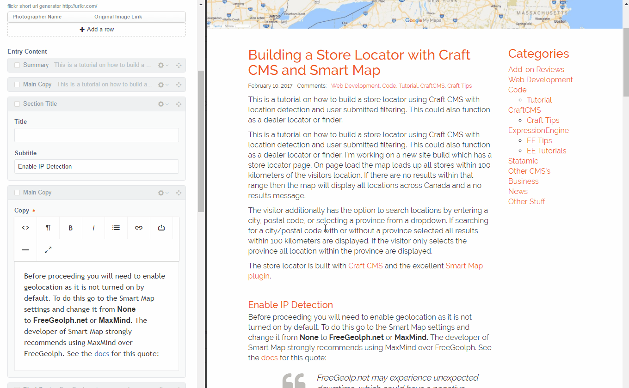Open the Business category

pos(524,181)
